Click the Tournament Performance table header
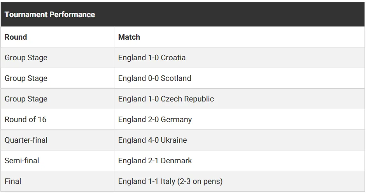This screenshot has width=368, height=194. pos(182,14)
